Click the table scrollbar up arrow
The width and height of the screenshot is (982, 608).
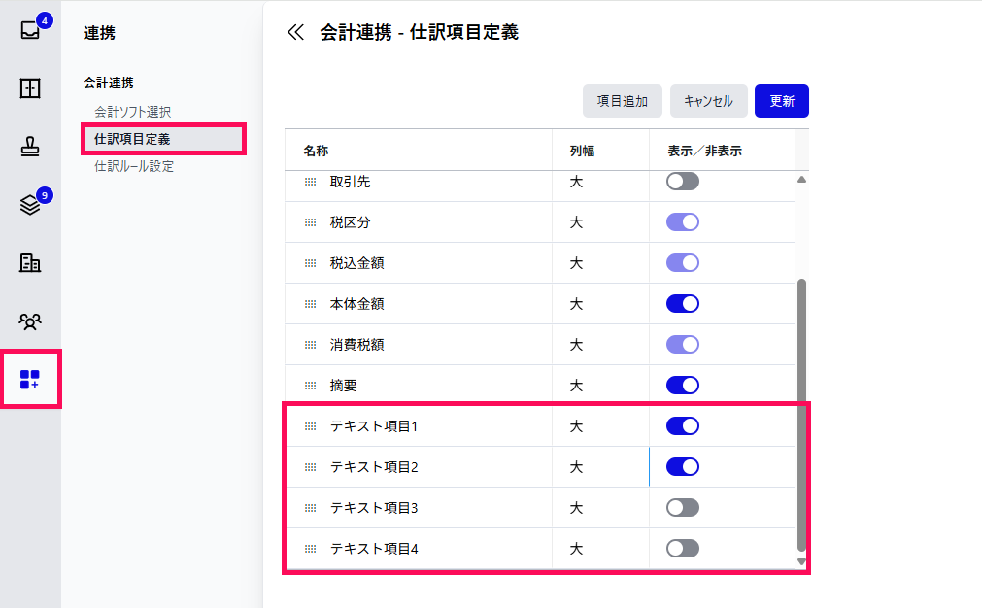(801, 180)
